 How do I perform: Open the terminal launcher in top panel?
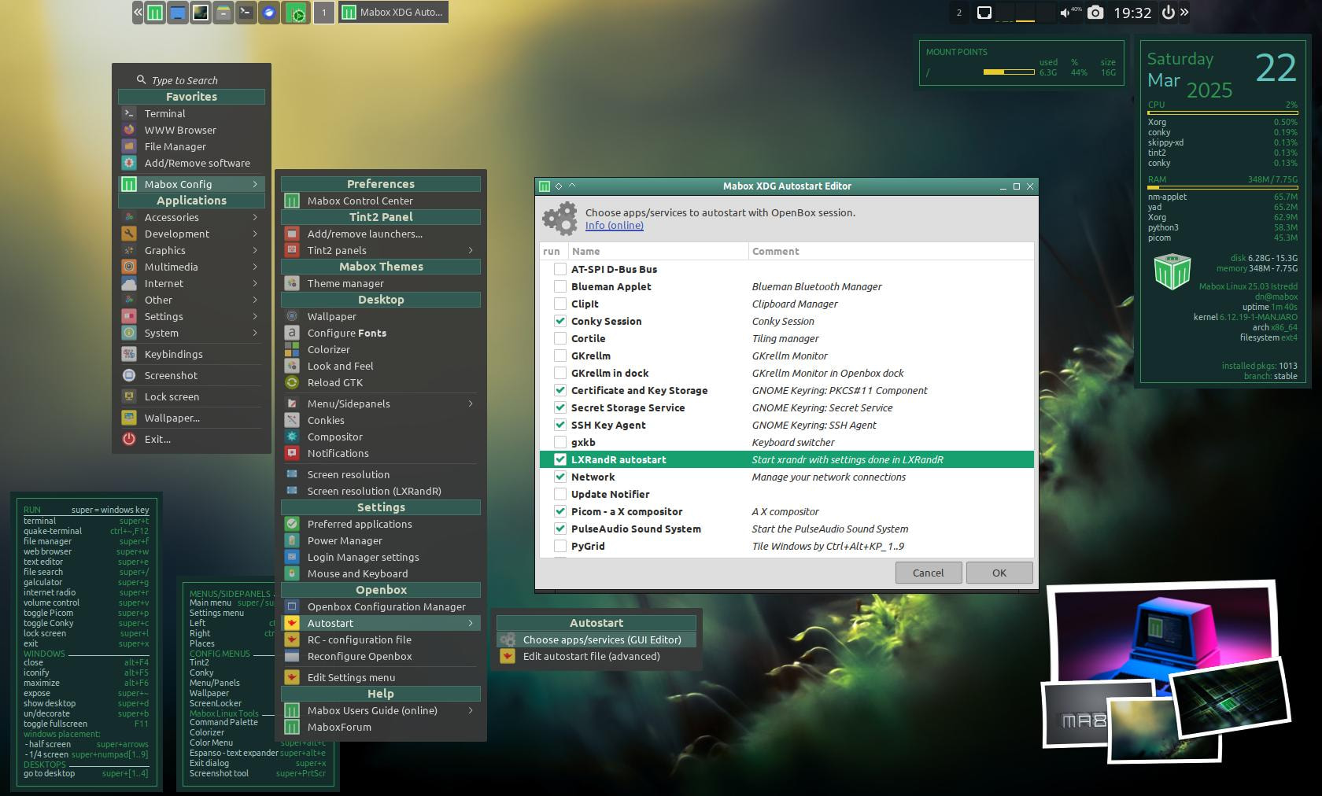[246, 13]
